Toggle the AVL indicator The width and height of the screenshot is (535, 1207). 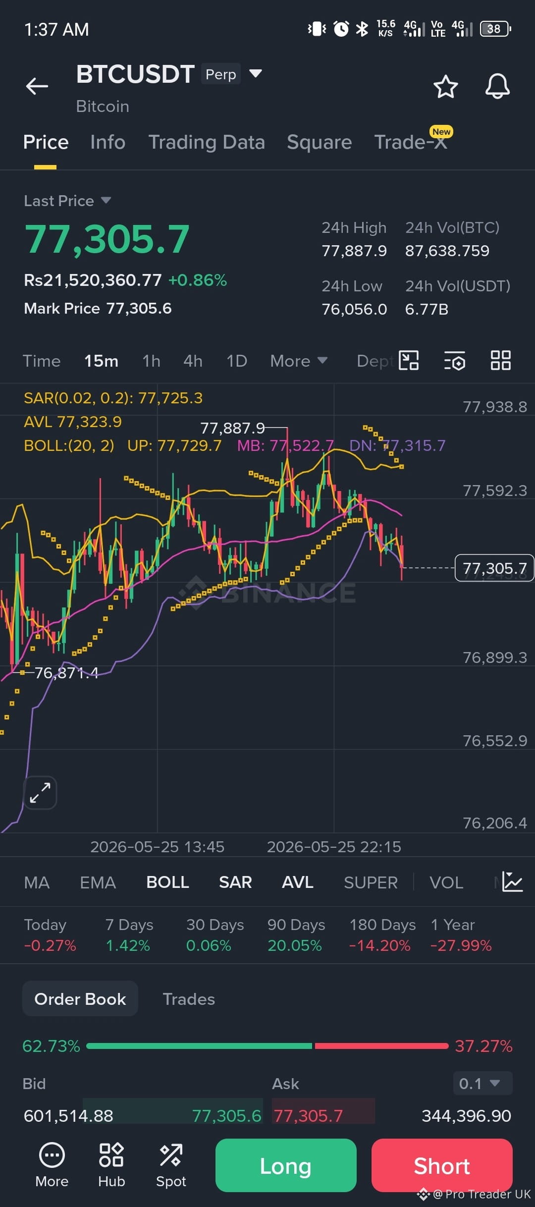pyautogui.click(x=297, y=882)
